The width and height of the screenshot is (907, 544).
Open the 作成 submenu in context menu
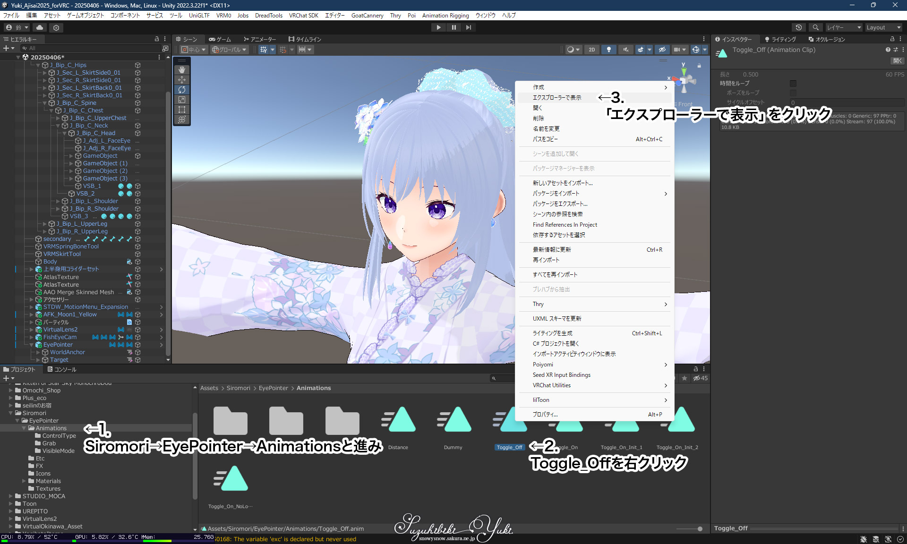pos(594,87)
